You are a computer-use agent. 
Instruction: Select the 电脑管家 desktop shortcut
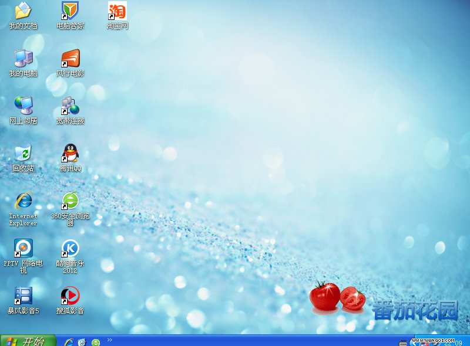(x=70, y=11)
